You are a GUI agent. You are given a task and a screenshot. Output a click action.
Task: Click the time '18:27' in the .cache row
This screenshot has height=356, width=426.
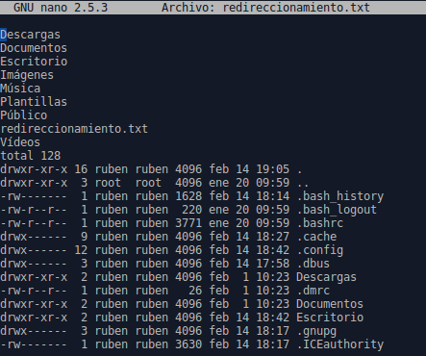click(x=273, y=237)
